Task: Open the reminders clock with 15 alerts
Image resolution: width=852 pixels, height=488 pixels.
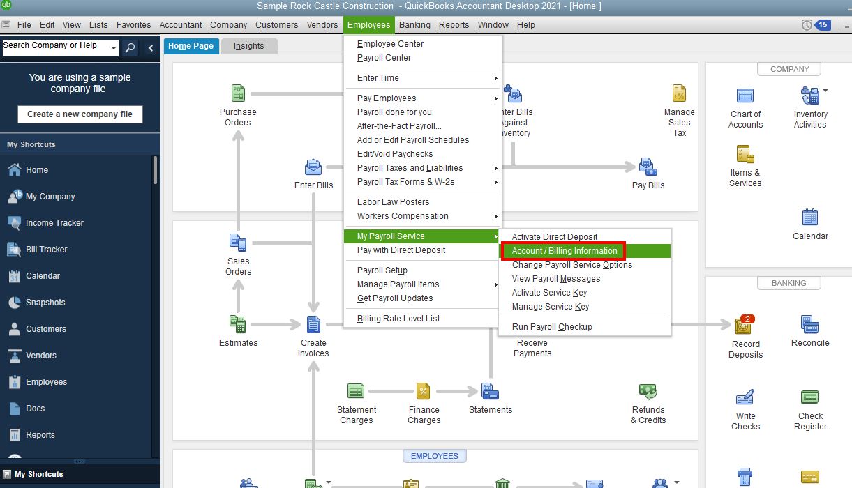Action: 816,25
